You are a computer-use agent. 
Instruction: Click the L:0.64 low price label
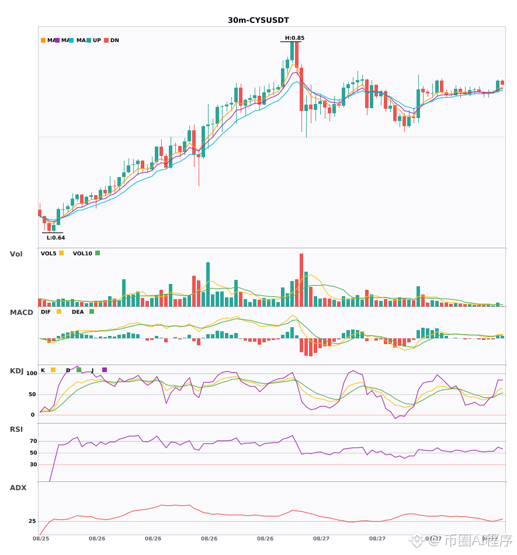click(56, 238)
